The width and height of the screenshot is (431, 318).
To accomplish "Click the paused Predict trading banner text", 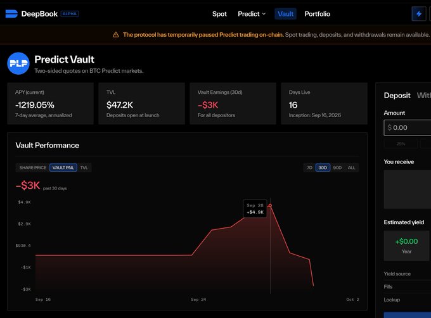I will (203, 35).
